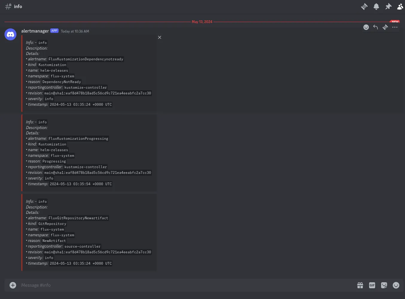Click the alertmanager bot avatar
This screenshot has width=405, height=299.
10,34
